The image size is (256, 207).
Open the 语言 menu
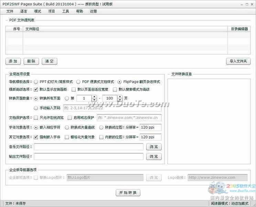coord(24,11)
